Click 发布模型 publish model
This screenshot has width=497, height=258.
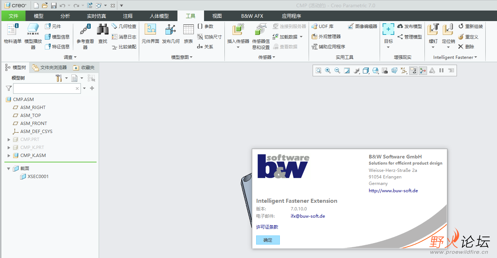(x=410, y=26)
